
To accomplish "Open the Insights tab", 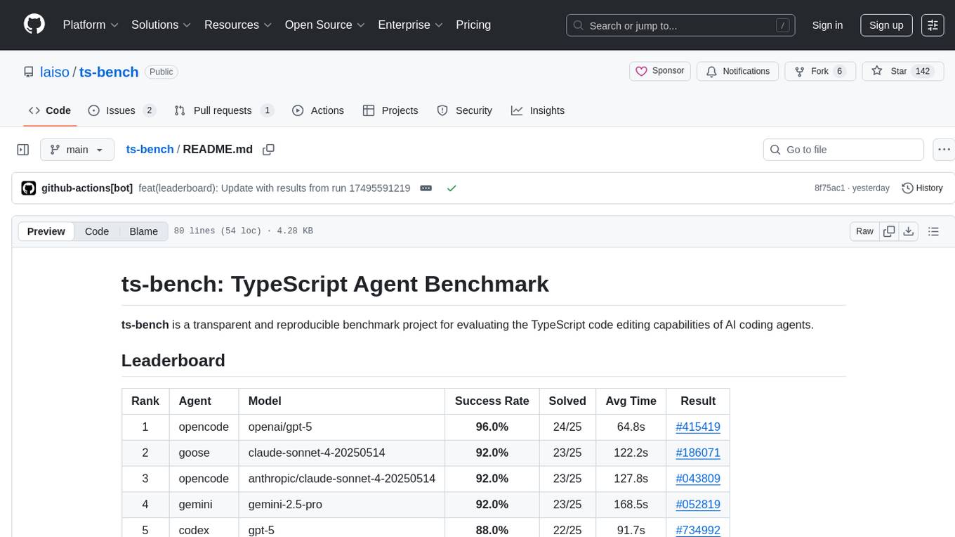I will [x=538, y=110].
